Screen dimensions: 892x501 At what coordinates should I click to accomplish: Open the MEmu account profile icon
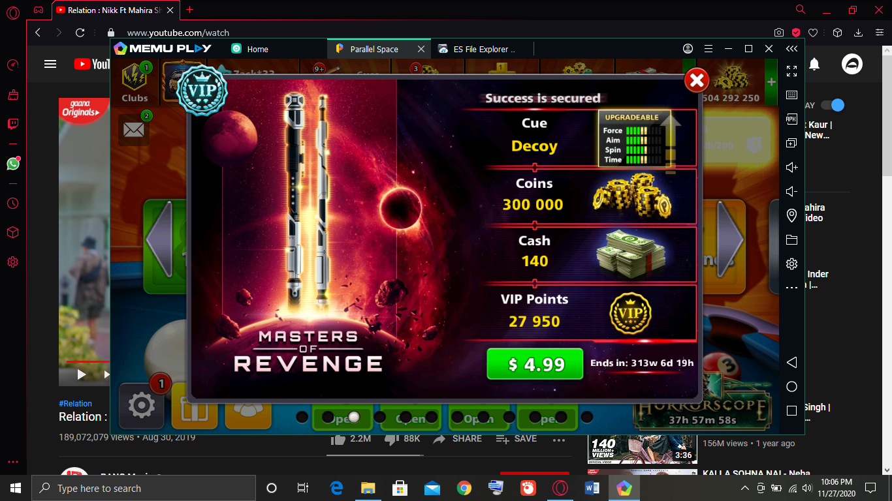[x=688, y=49]
